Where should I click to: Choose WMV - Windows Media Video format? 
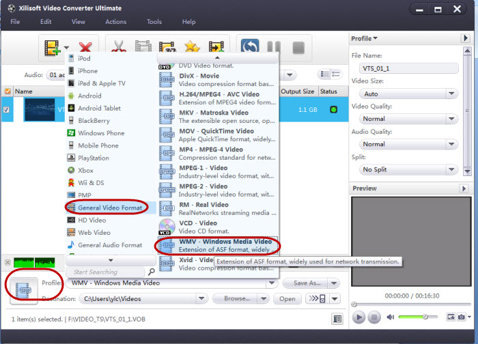(218, 246)
